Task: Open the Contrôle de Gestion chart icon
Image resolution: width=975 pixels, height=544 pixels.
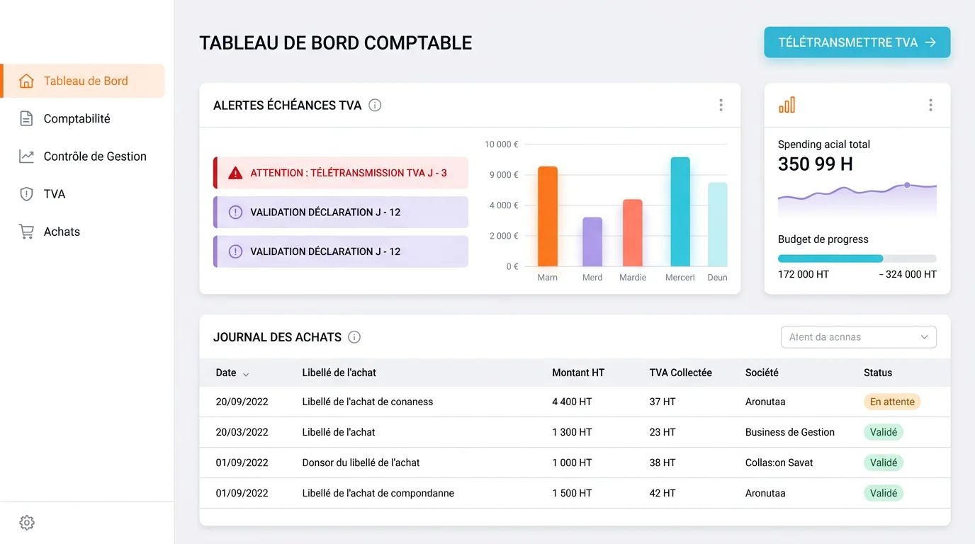Action: pos(26,156)
